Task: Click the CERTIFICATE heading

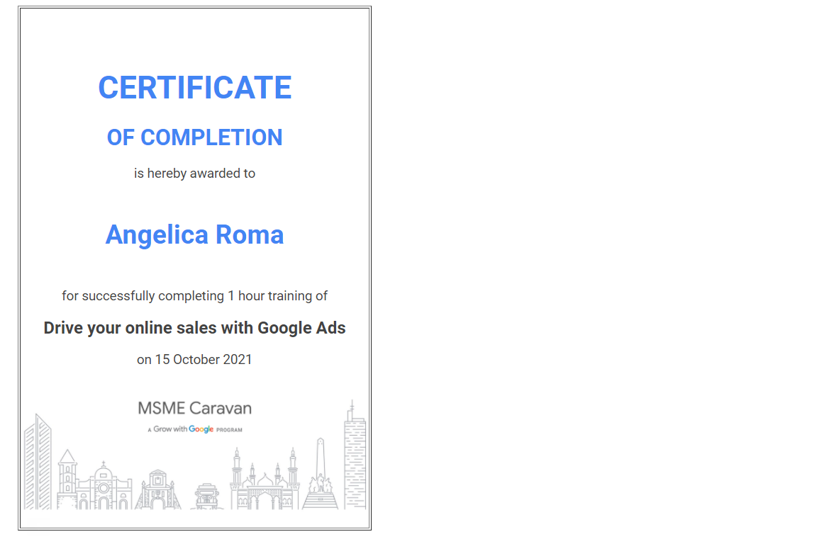Action: pos(194,86)
